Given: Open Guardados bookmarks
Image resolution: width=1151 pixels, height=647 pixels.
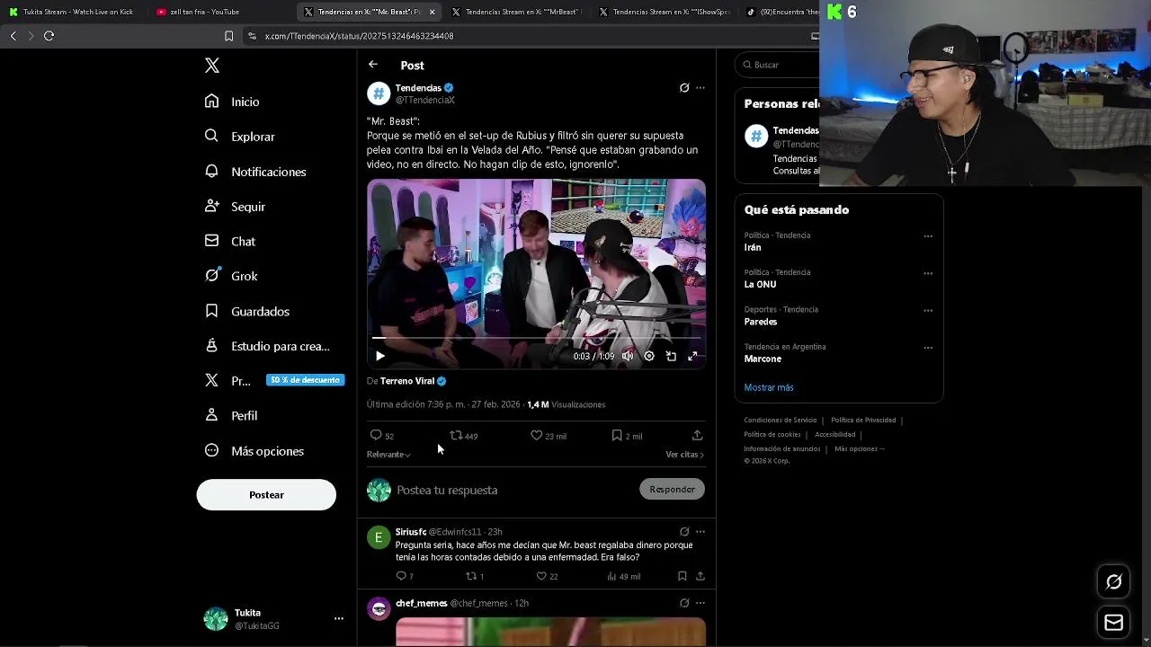Looking at the screenshot, I should 247,311.
